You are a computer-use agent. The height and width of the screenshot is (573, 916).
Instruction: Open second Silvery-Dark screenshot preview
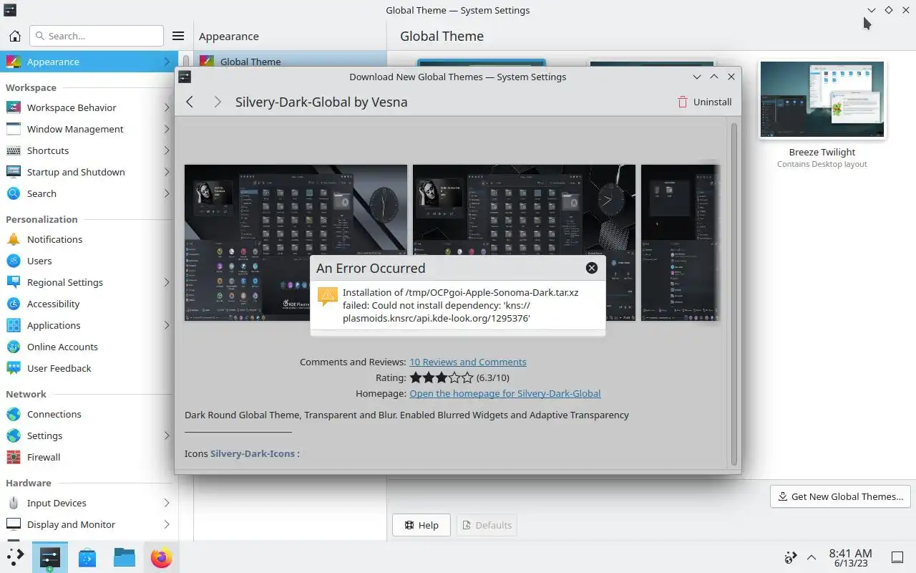pos(524,243)
